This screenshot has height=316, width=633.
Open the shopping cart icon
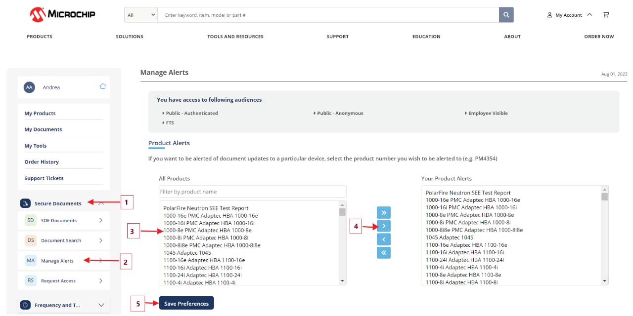pos(606,15)
